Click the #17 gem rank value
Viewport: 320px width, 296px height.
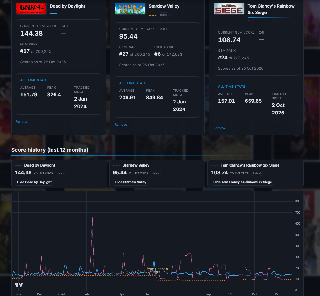25,51
